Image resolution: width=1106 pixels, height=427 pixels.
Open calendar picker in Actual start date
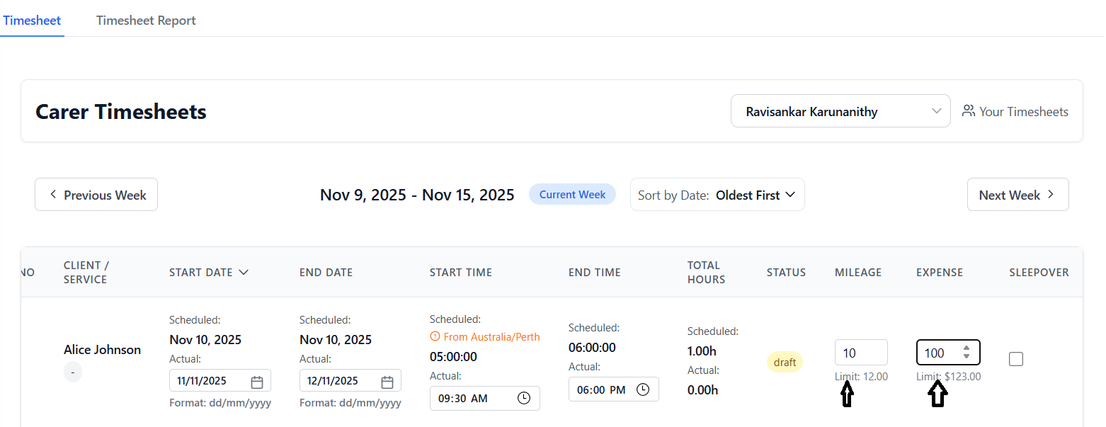click(x=257, y=382)
